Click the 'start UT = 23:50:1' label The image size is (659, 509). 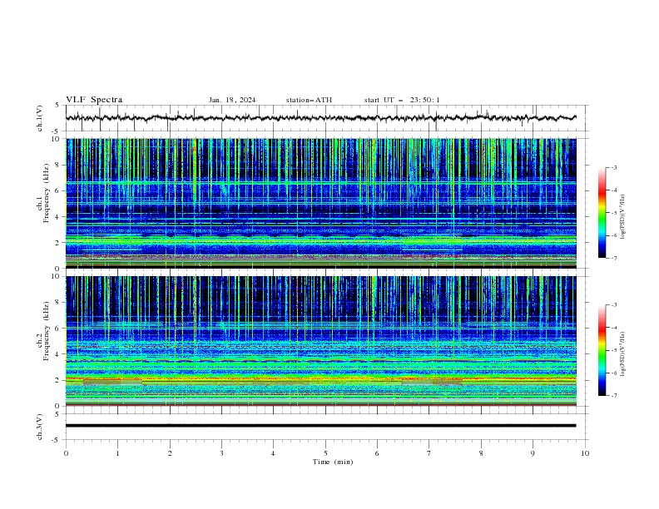coord(402,100)
